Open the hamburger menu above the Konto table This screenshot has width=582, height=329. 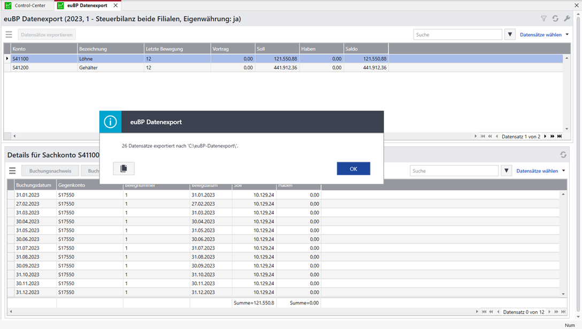[x=9, y=35]
